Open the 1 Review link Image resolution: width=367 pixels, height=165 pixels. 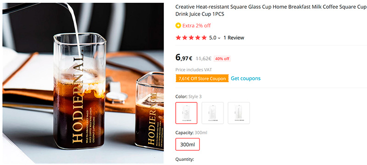234,38
